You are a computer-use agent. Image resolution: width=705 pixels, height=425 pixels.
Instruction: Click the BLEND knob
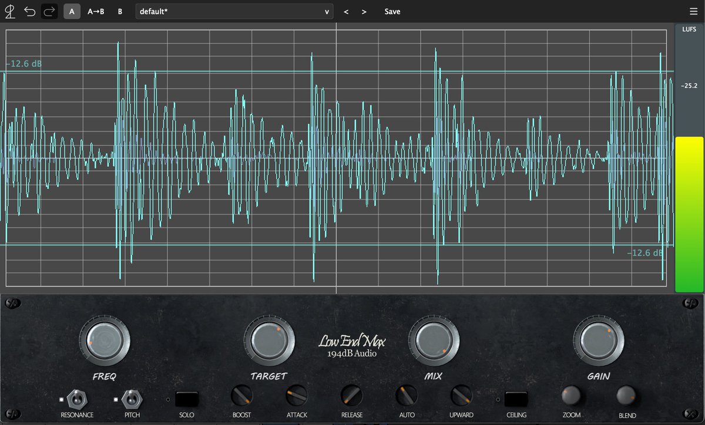tap(627, 396)
